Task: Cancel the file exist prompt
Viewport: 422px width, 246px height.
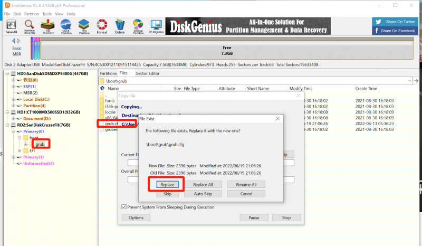Action: click(246, 194)
